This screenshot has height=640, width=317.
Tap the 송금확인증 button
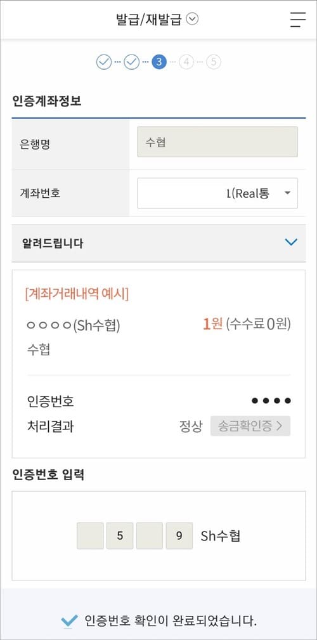pyautogui.click(x=250, y=426)
